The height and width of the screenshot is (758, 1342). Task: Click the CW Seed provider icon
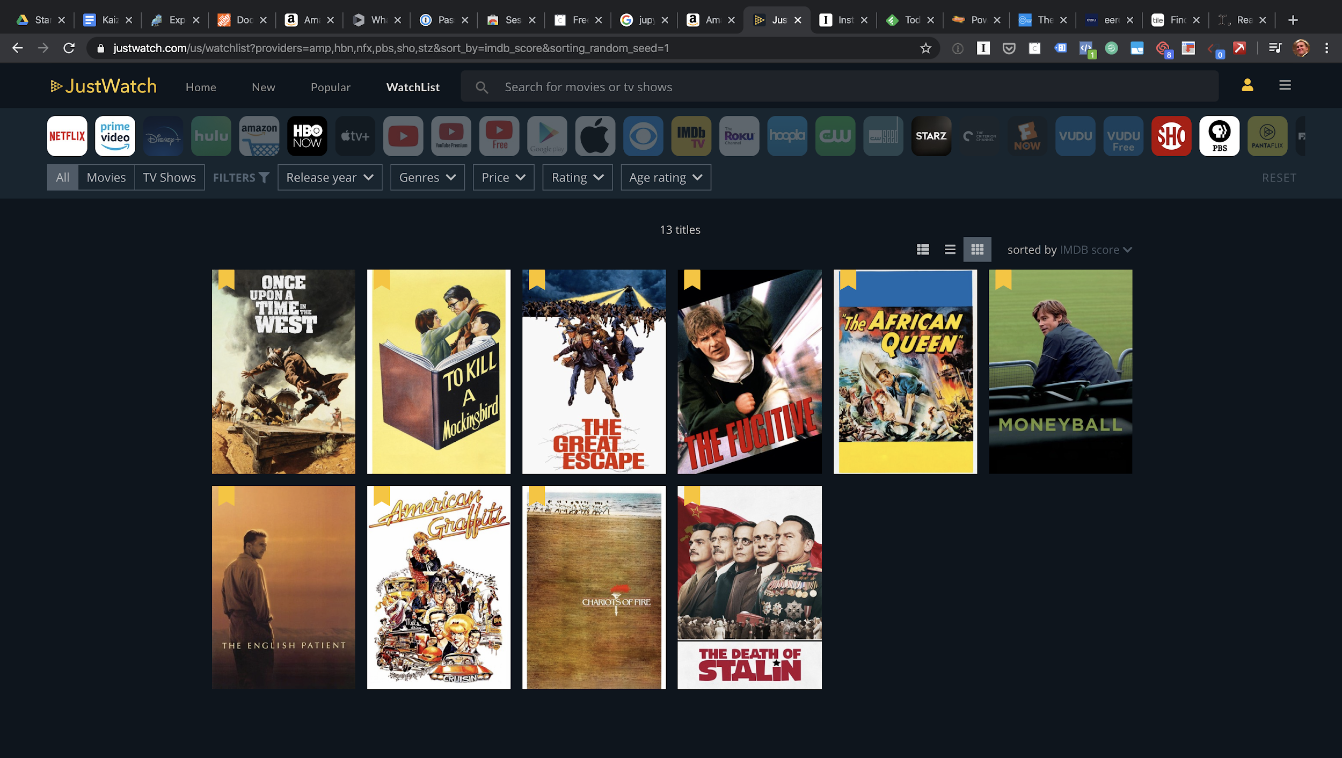883,136
